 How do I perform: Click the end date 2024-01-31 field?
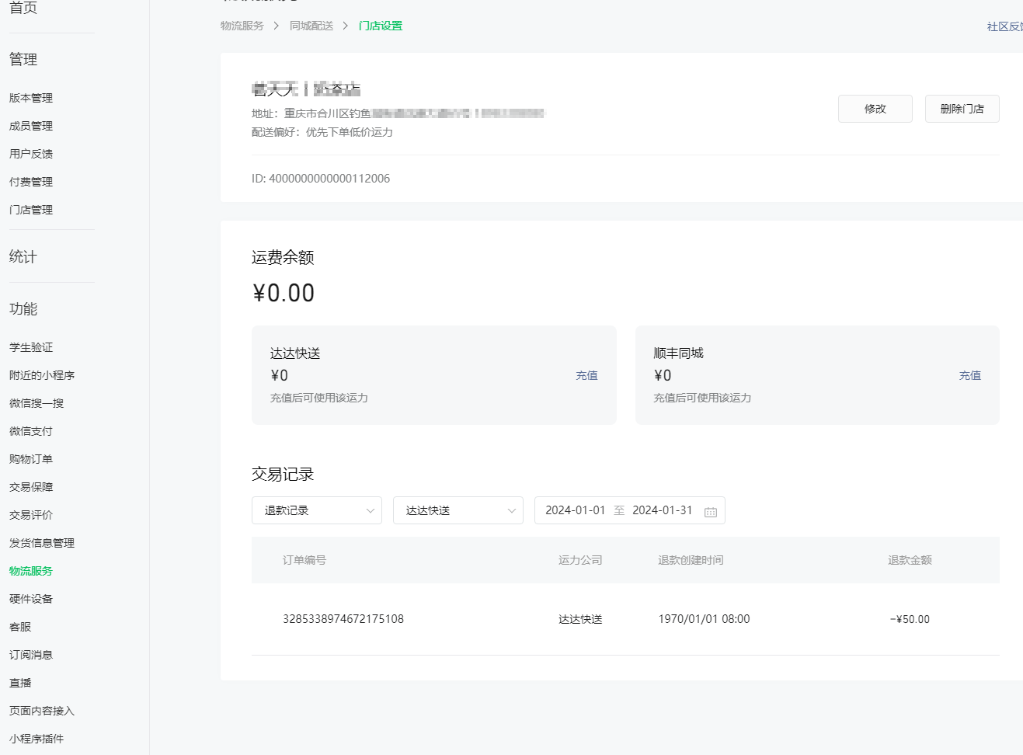tap(662, 510)
